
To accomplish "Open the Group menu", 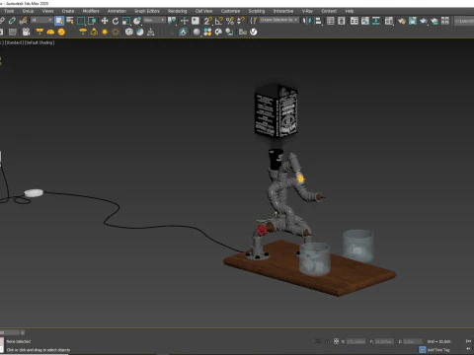I will pyautogui.click(x=28, y=11).
